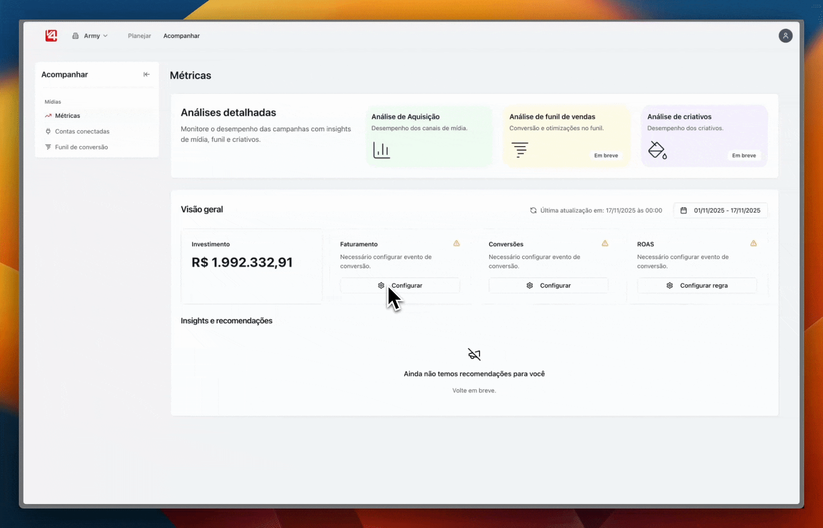The image size is (823, 528).
Task: Click the red V4 logo icon
Action: 51,36
